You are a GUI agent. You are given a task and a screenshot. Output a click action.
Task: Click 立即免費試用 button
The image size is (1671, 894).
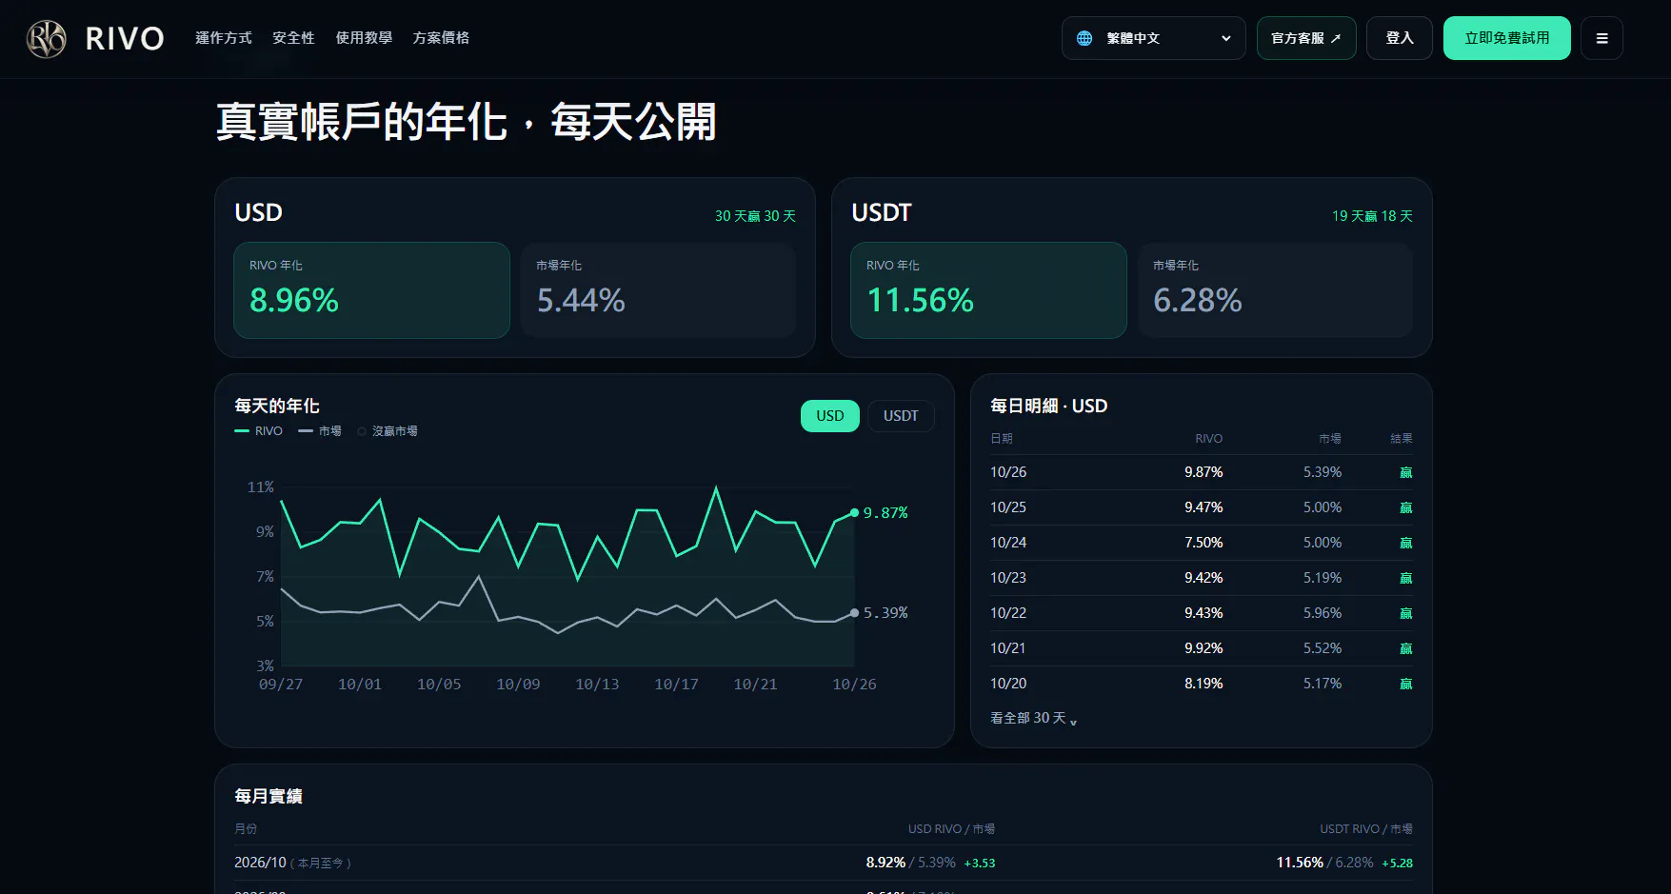(x=1507, y=38)
